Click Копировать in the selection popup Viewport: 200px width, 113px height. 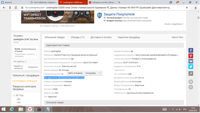pos(91,73)
